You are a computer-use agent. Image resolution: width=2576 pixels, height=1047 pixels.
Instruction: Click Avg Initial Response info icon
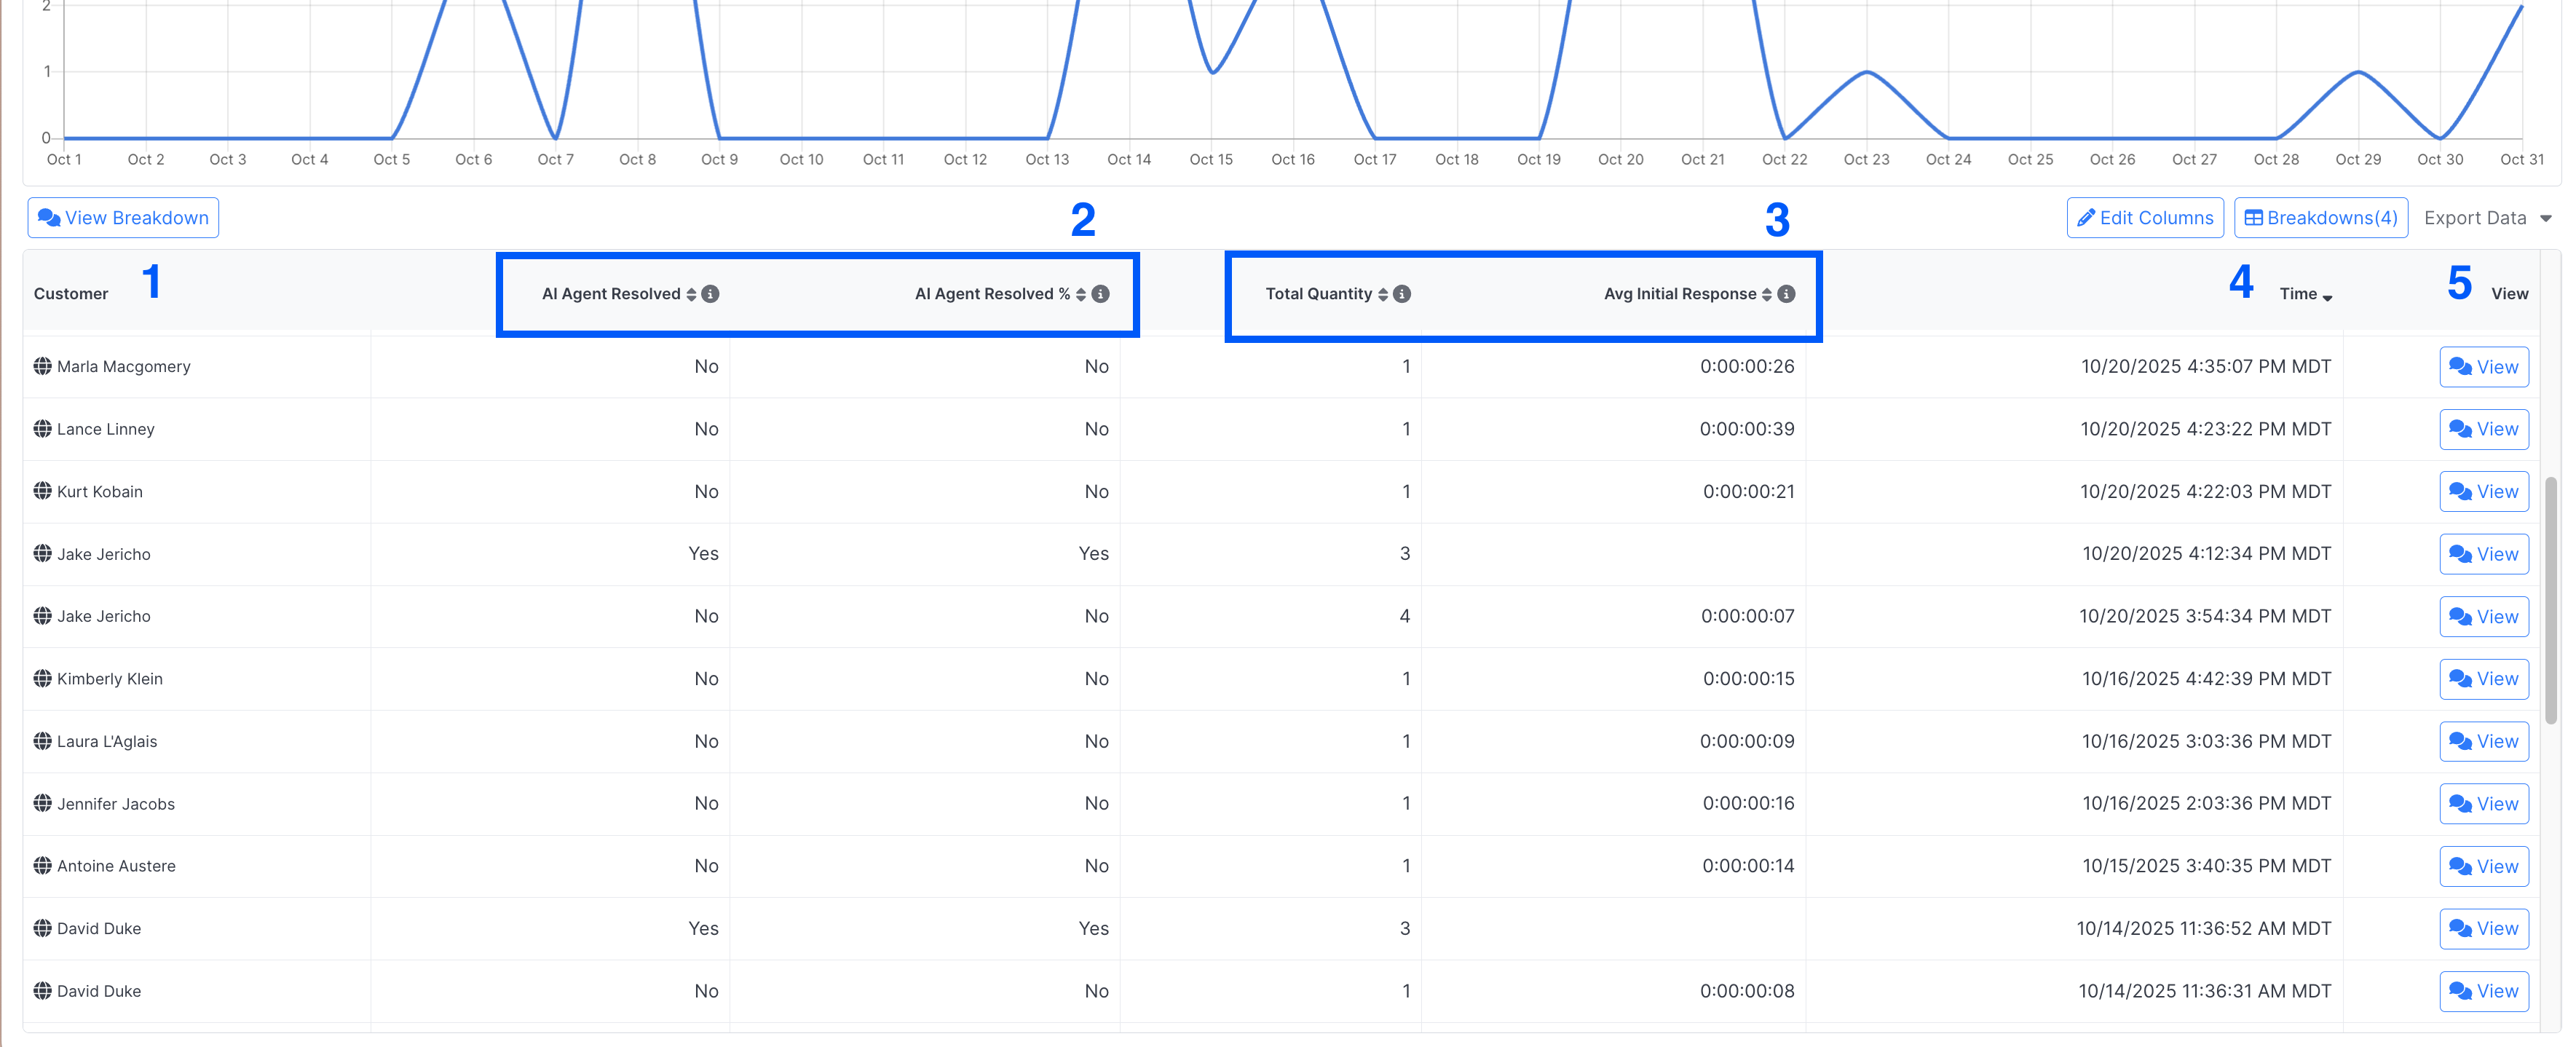[x=1786, y=294]
